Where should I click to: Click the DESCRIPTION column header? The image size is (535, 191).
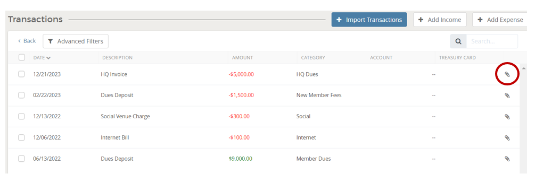[x=117, y=58]
